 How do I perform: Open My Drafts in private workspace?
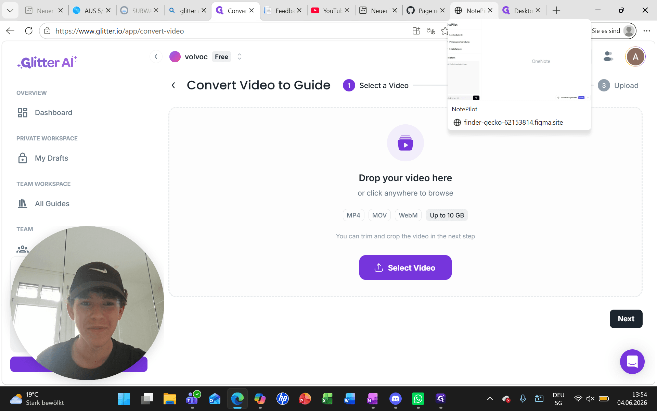point(43,158)
